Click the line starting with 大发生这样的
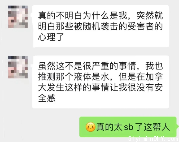 click(x=100, y=87)
